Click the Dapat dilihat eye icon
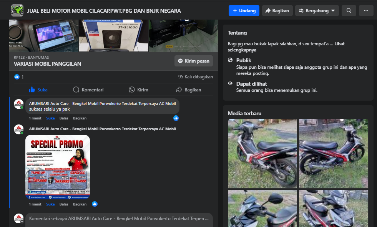The width and height of the screenshot is (377, 227). tap(230, 83)
